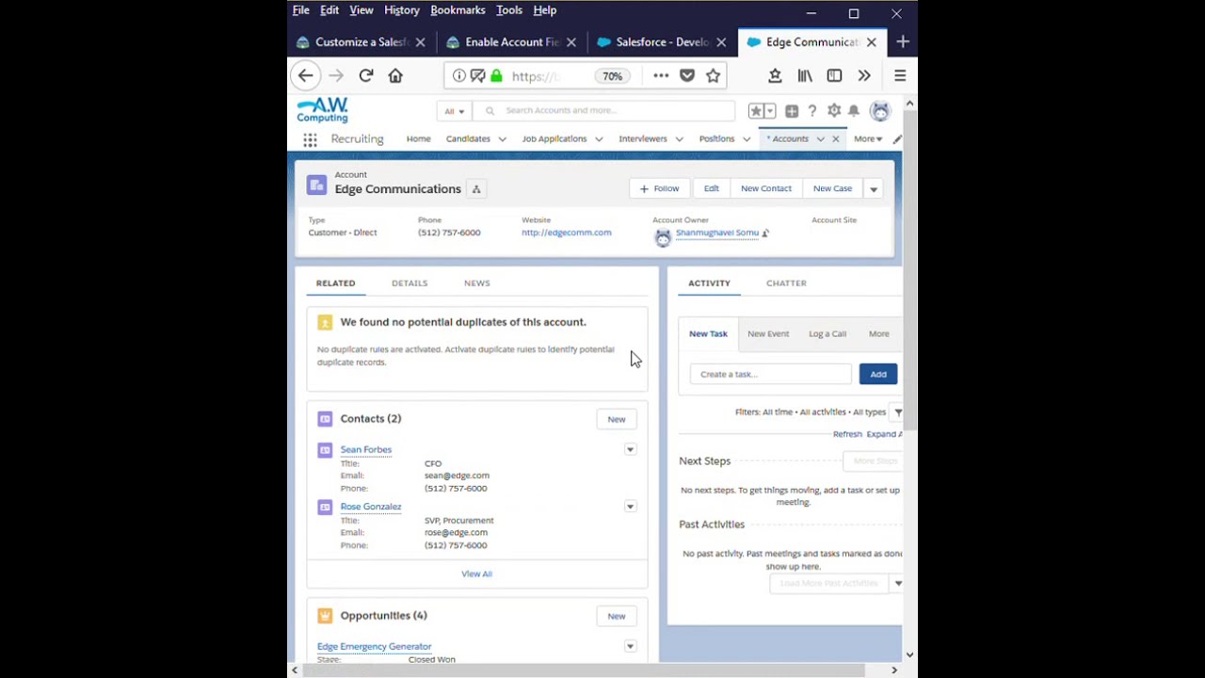The height and width of the screenshot is (678, 1205).
Task: Click the Rose Gonzalez contact icon
Action: coord(325,507)
